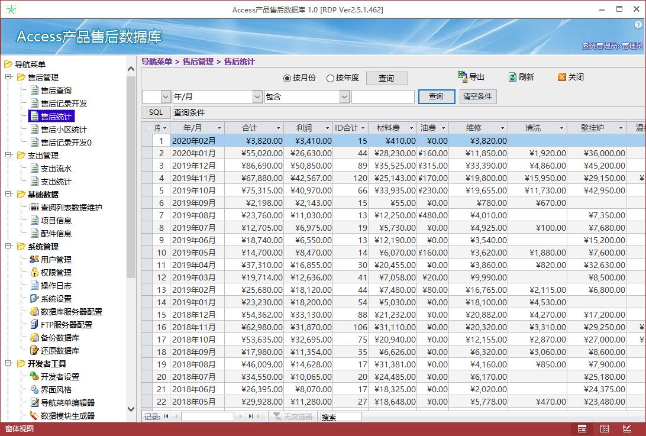Select the 2019年11月 row cell
Image resolution: width=646 pixels, height=436 pixels.
(198, 178)
